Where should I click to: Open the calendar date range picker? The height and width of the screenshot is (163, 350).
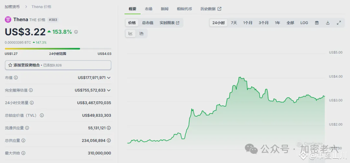pyautogui.click(x=317, y=23)
